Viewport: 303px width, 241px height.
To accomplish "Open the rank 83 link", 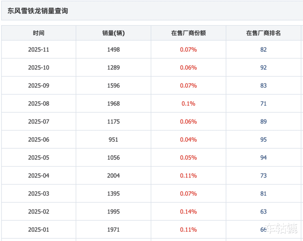I will pos(263,85).
